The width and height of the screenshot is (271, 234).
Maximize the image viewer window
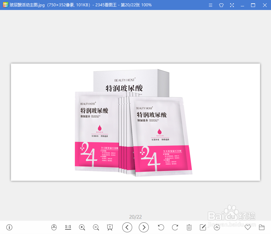[x=253, y=5]
